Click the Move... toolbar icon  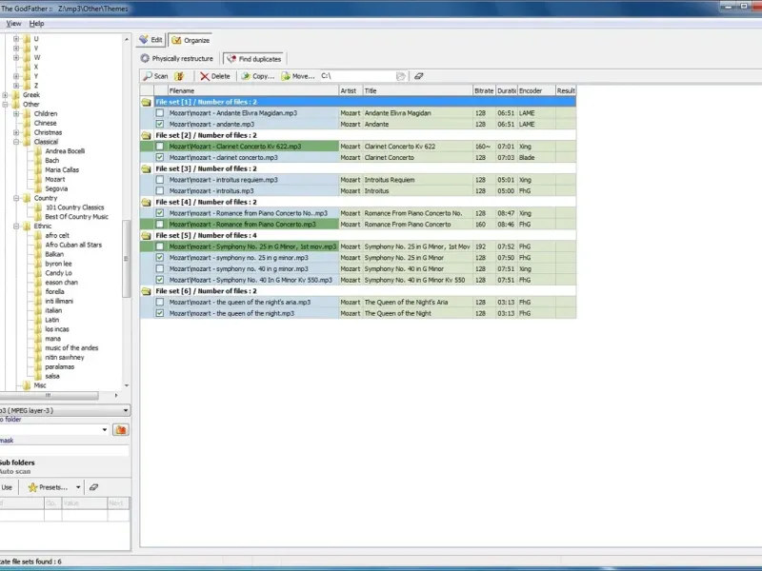pyautogui.click(x=286, y=76)
